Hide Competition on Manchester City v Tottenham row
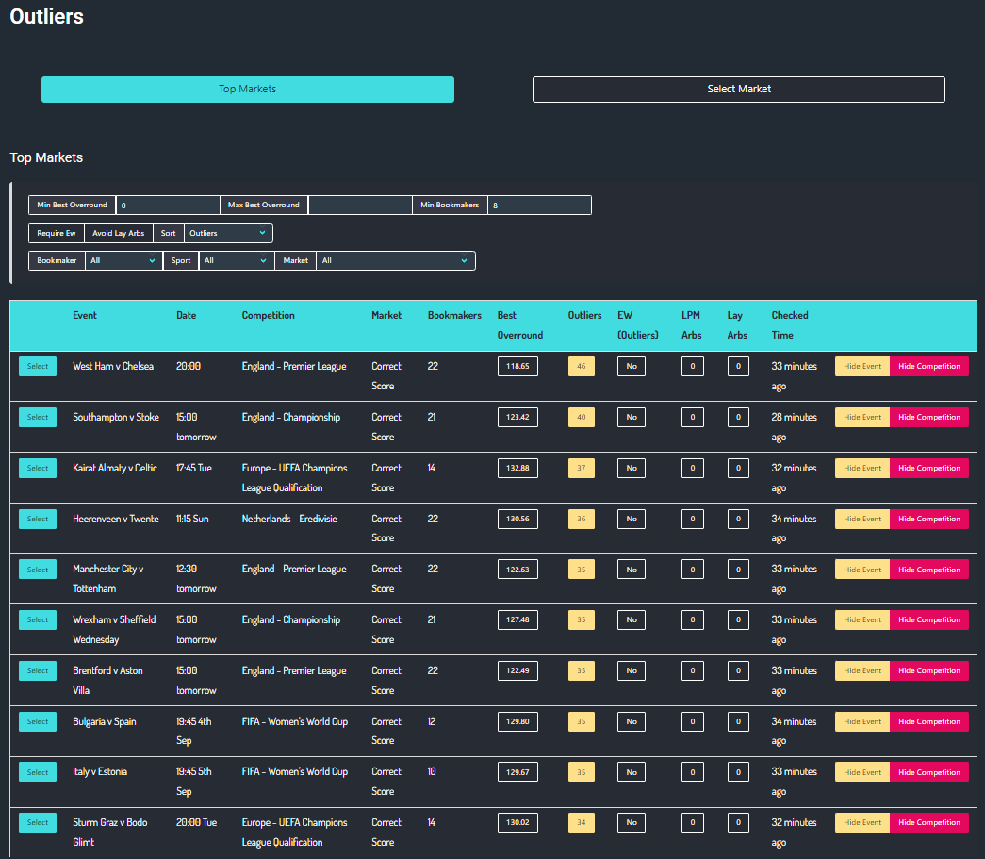 click(x=929, y=570)
